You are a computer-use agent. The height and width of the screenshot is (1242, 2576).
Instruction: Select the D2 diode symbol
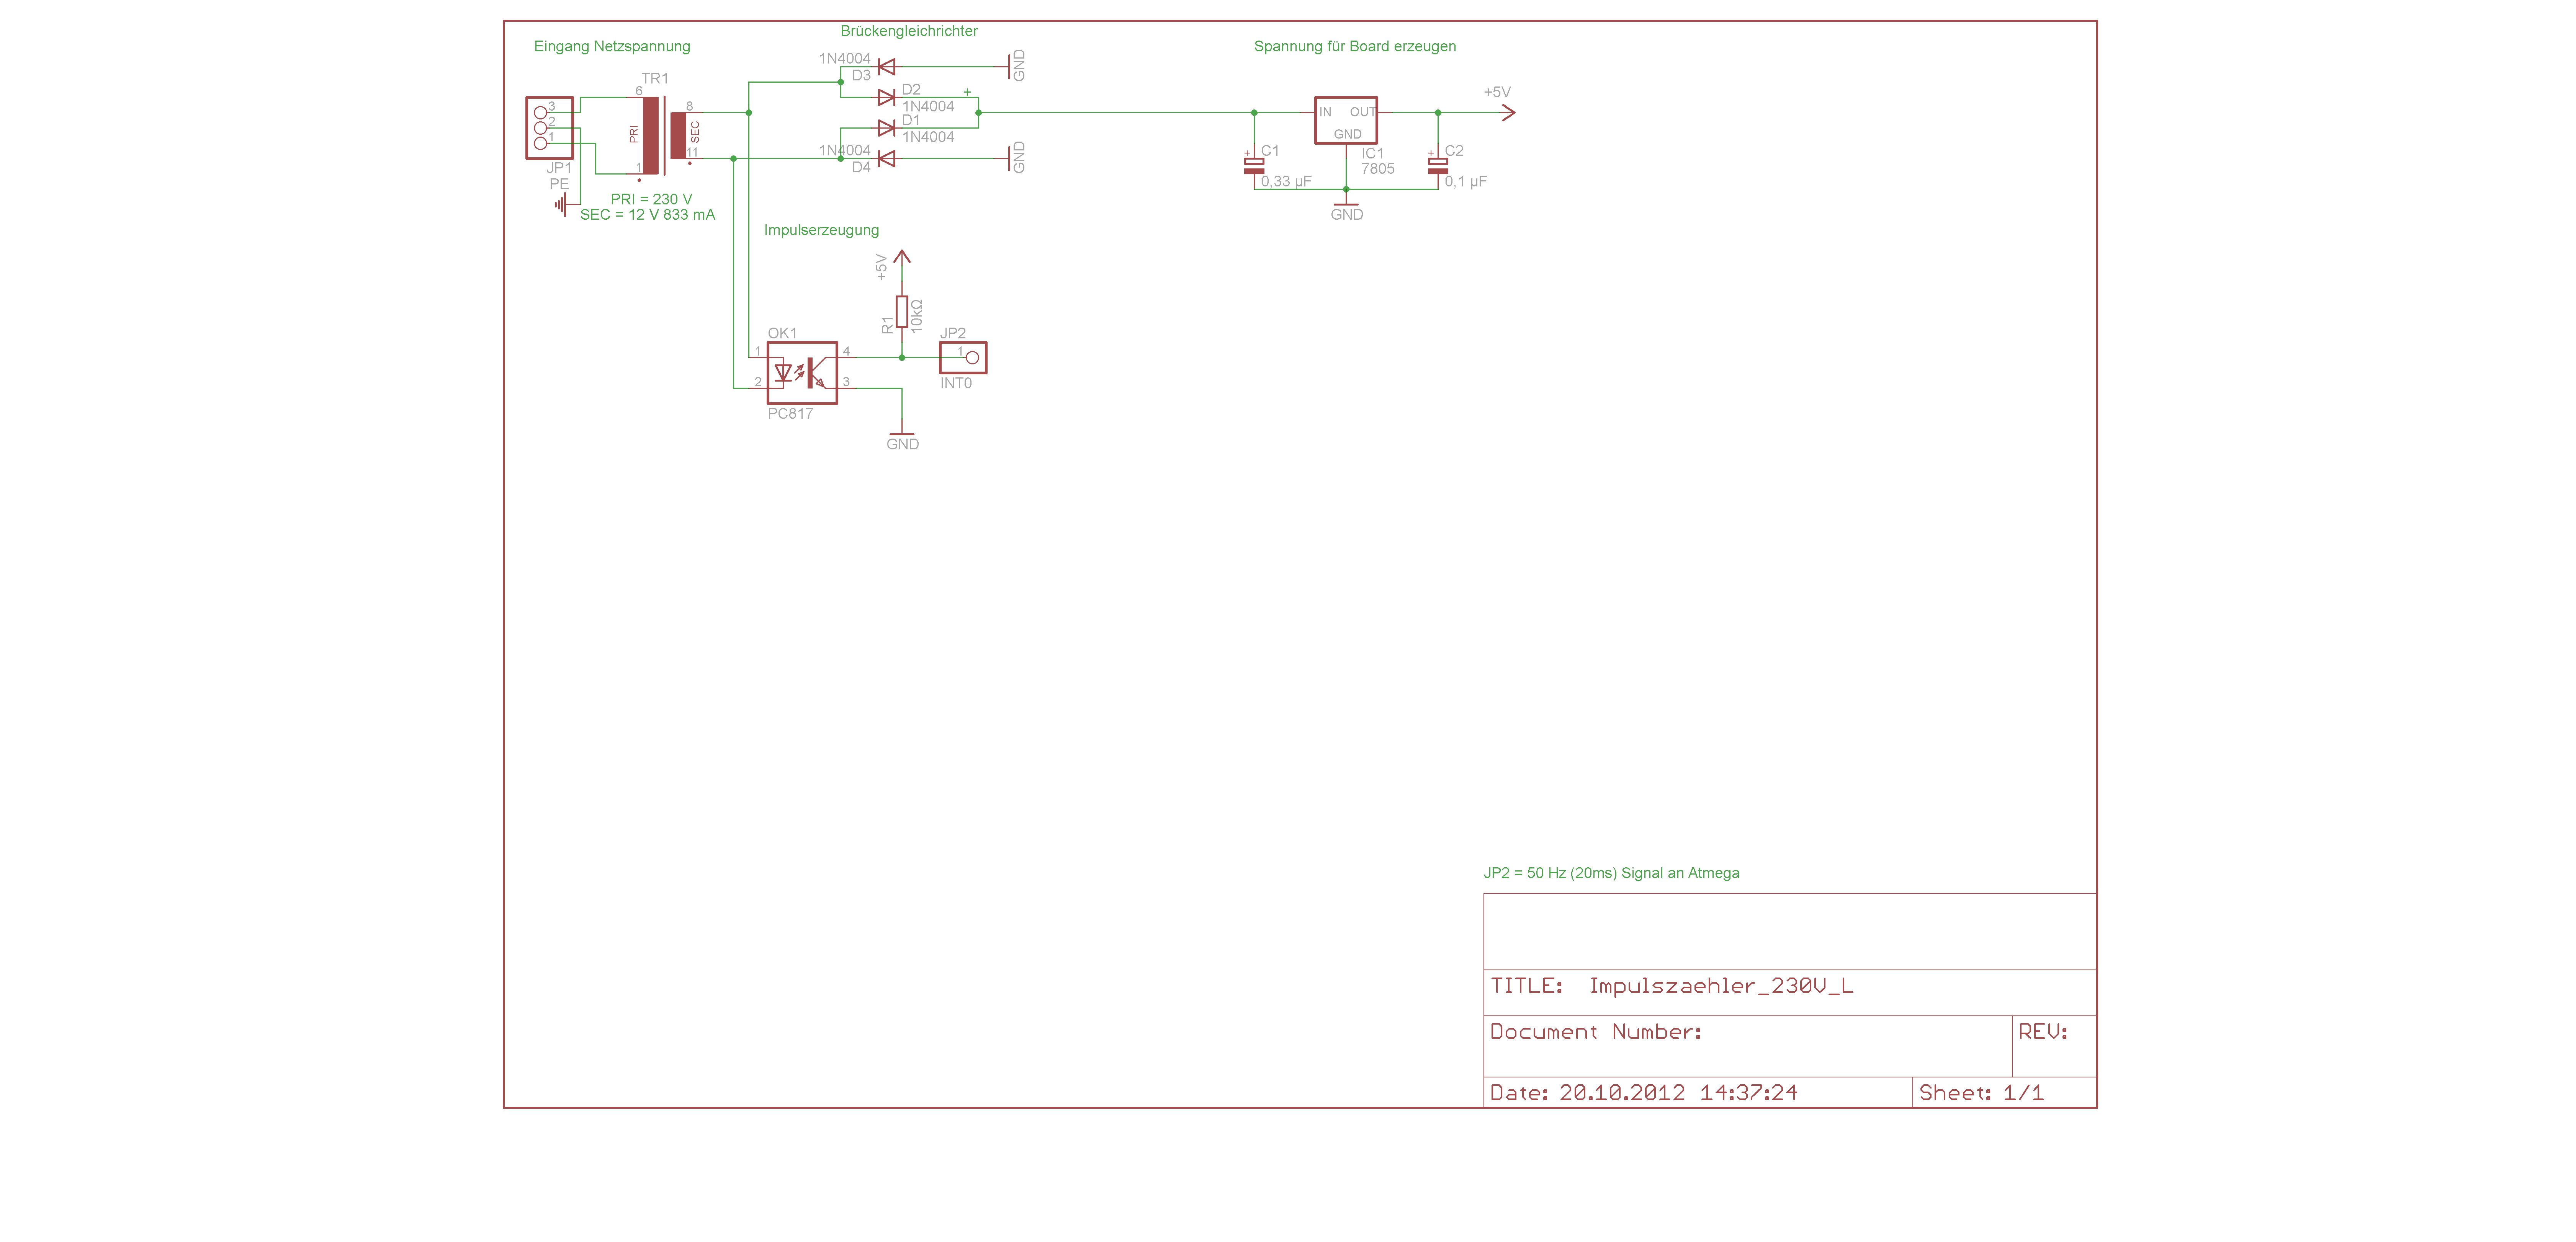[x=886, y=97]
